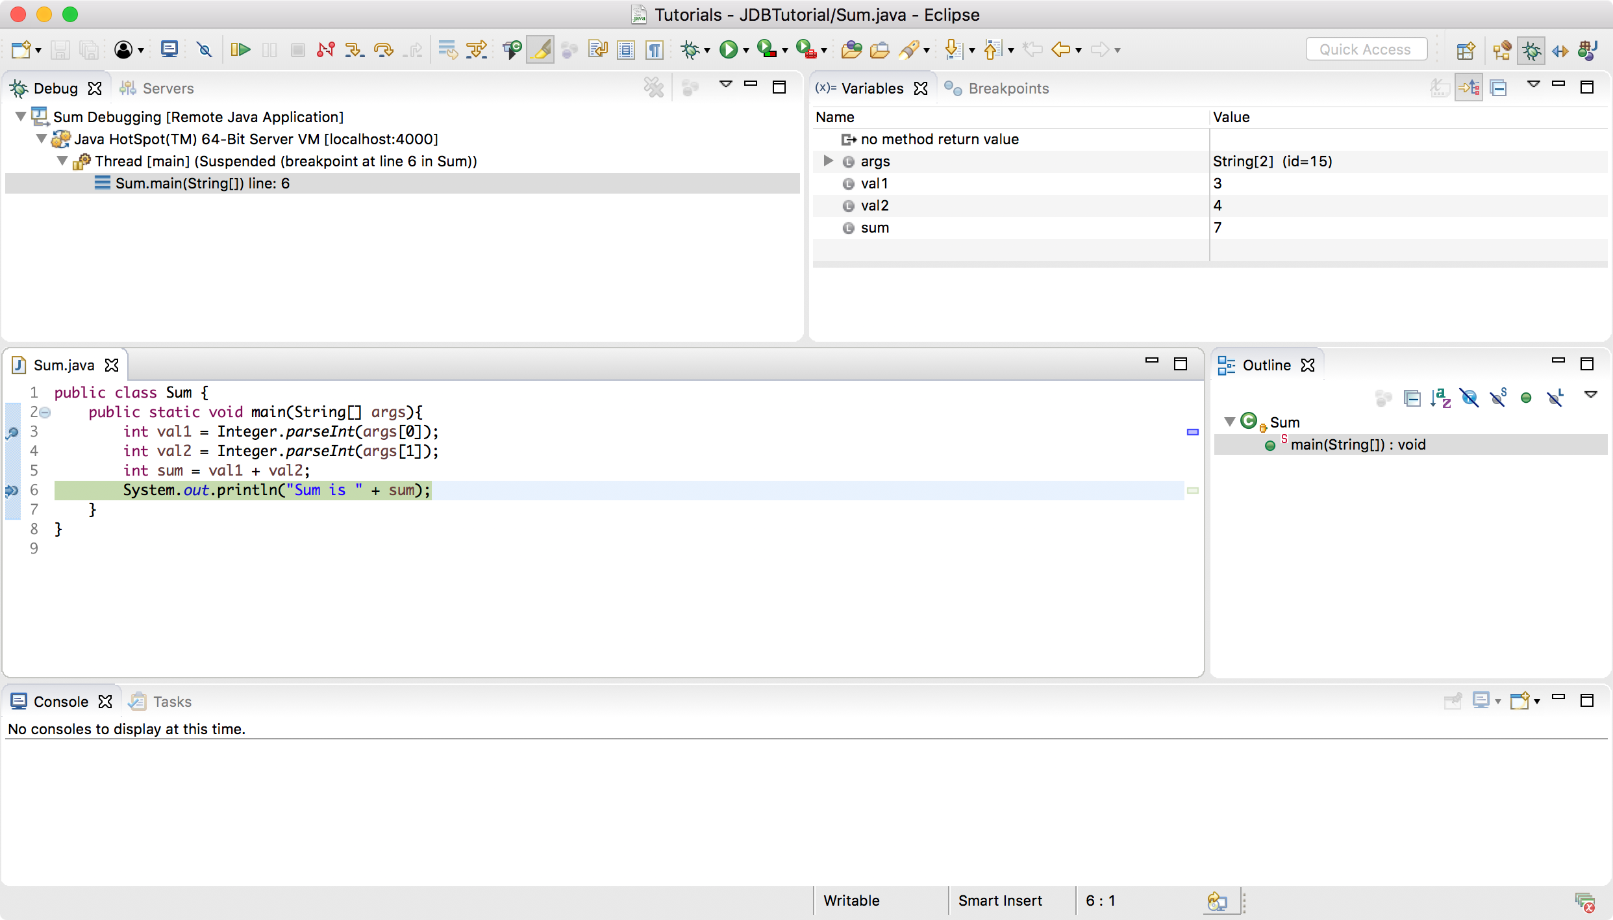Click the Terminate debug icon
Viewport: 1613px width, 920px height.
click(x=298, y=49)
